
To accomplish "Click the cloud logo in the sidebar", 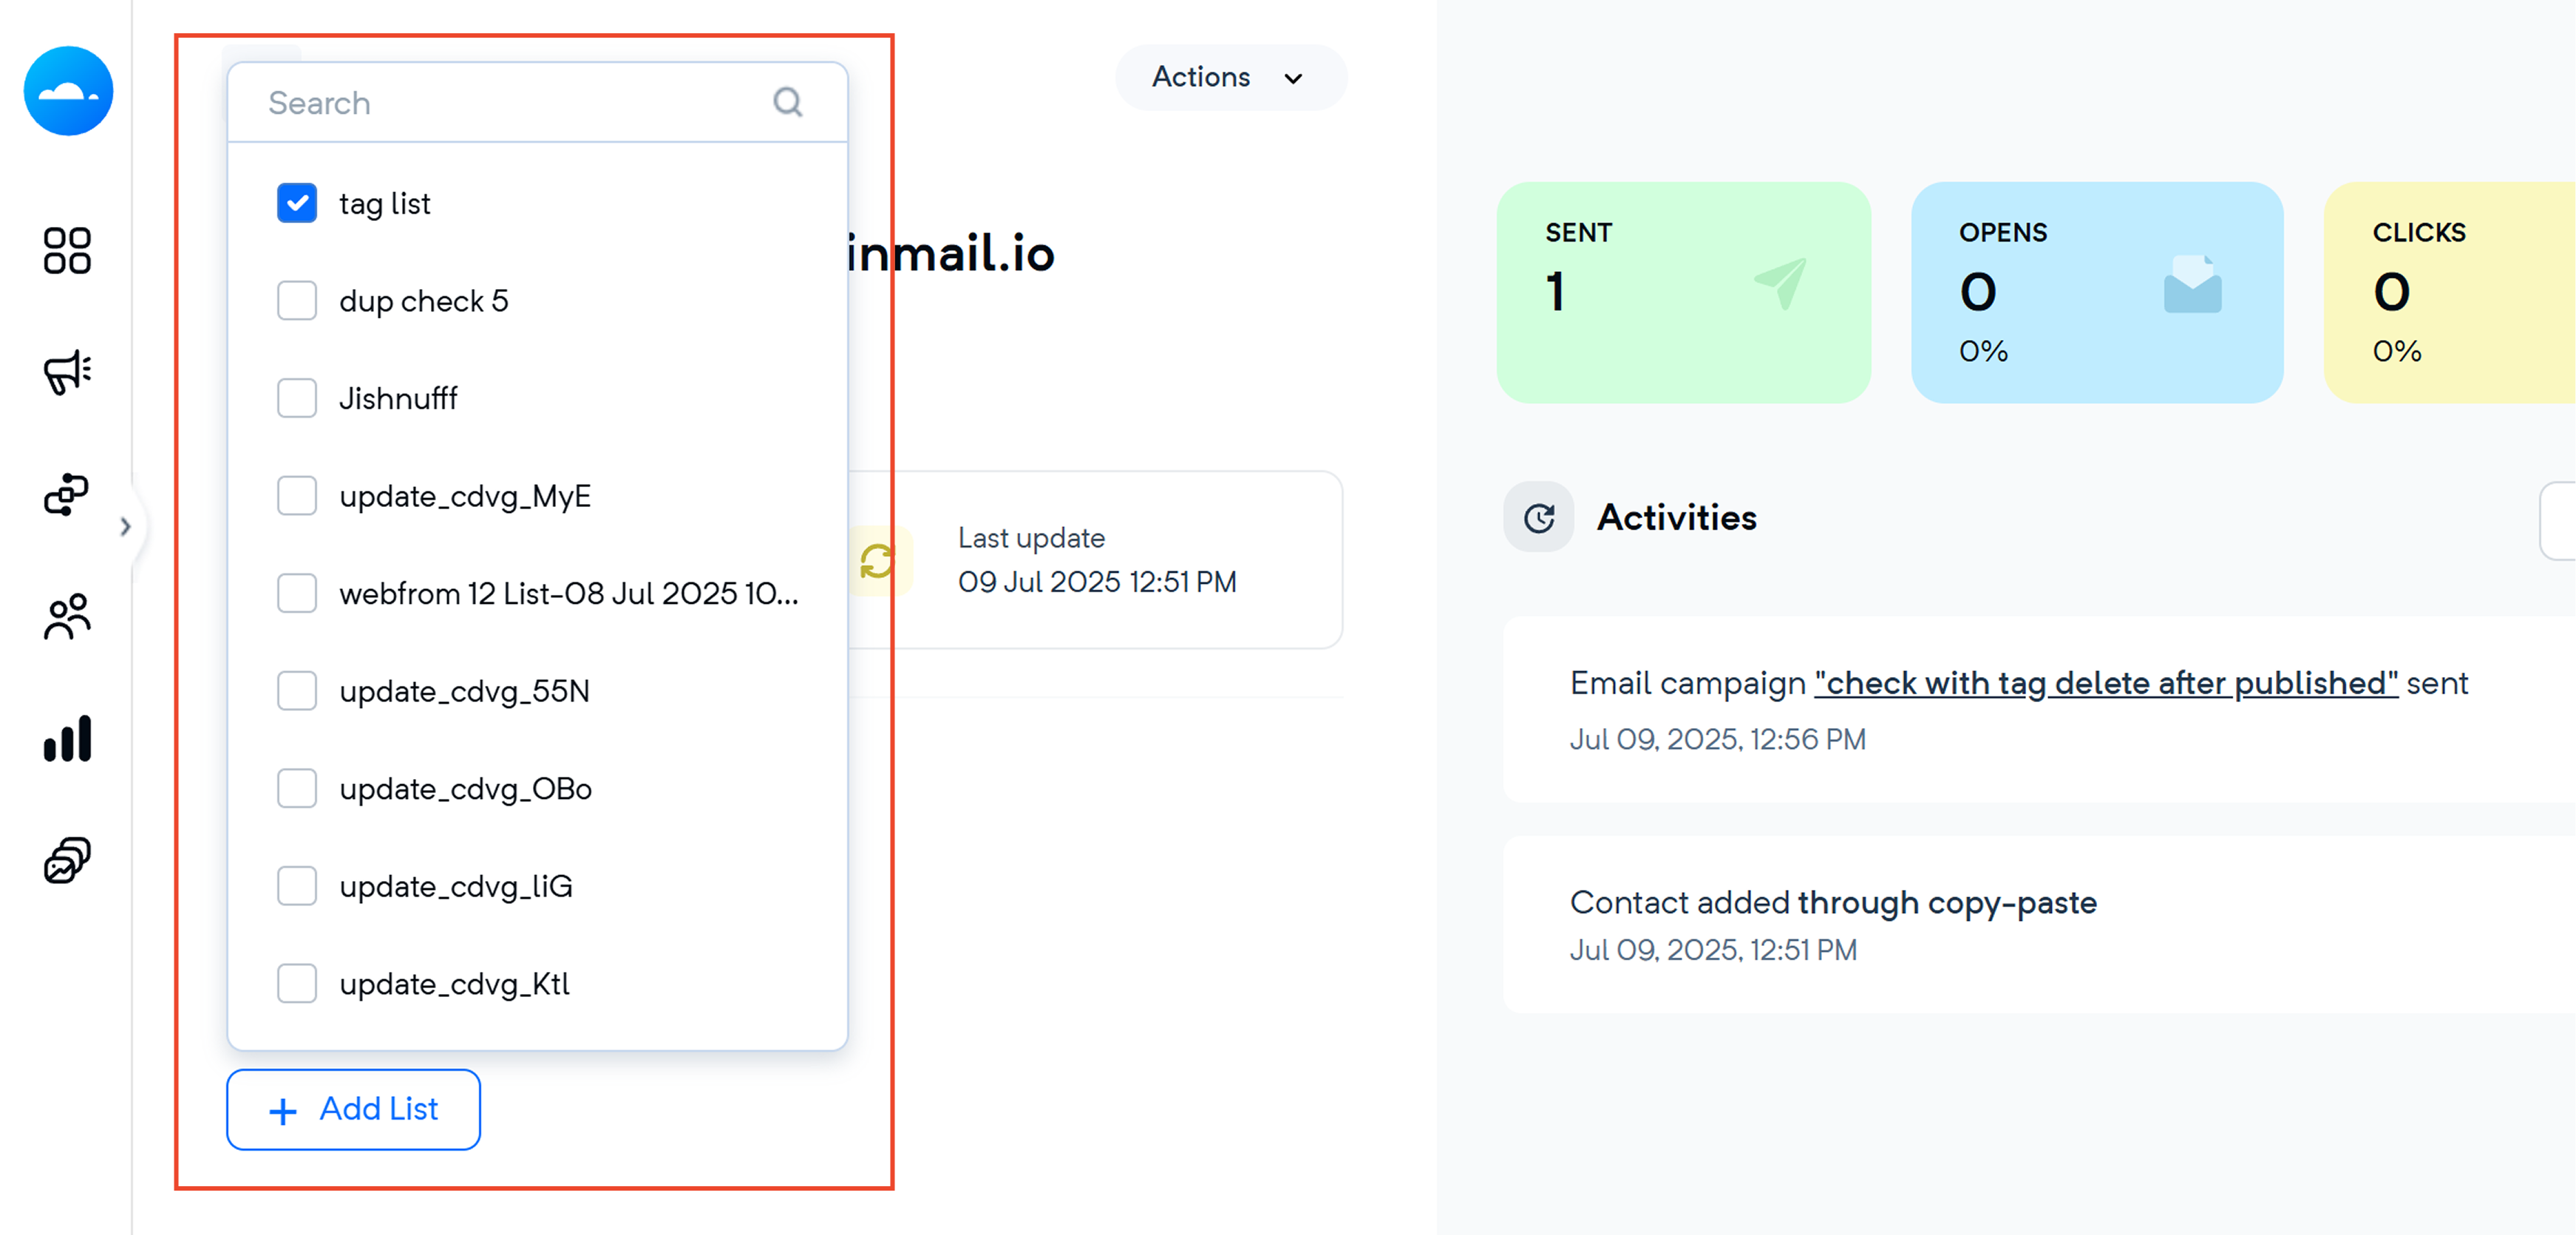I will [x=68, y=91].
